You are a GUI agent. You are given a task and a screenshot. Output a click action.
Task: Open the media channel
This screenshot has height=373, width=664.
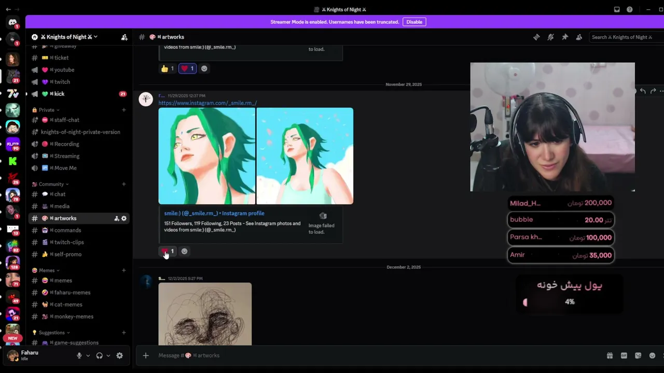(x=79, y=206)
